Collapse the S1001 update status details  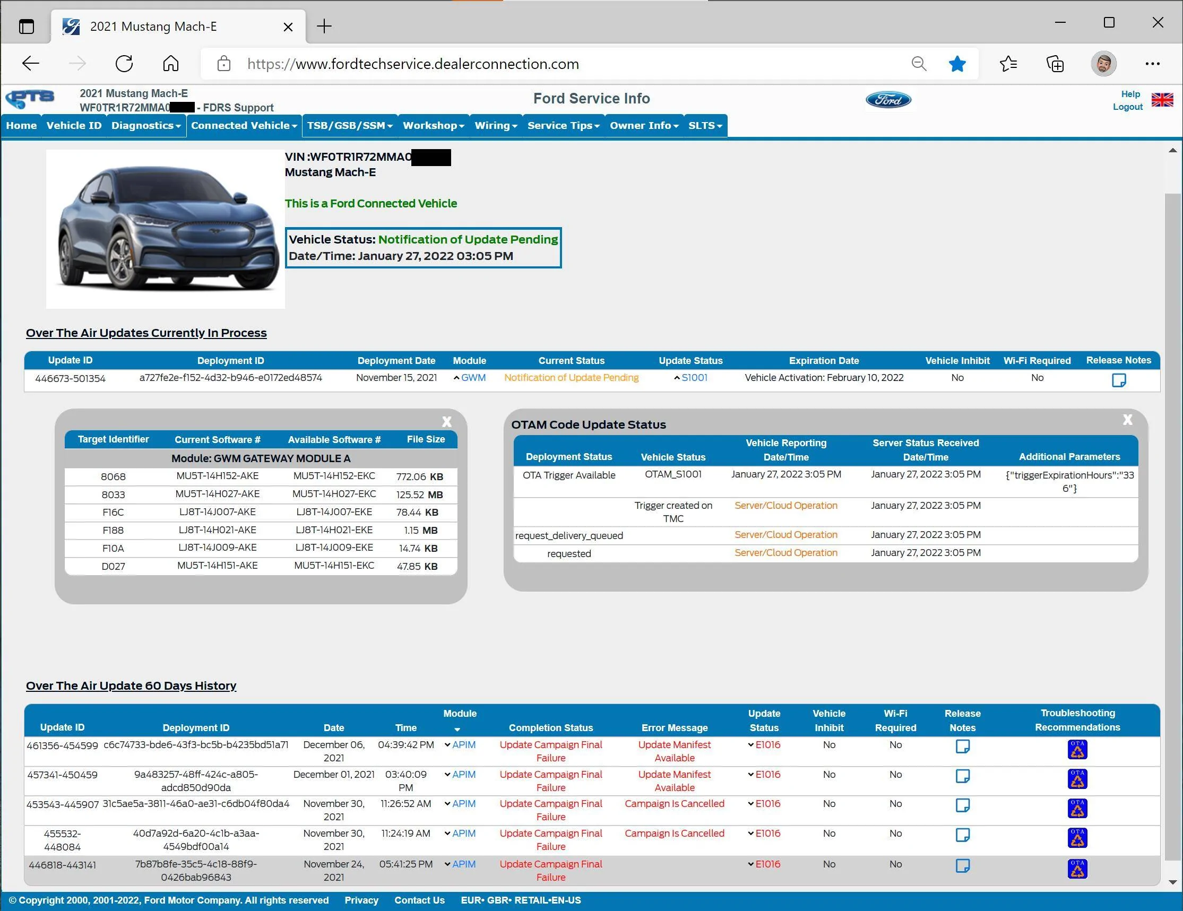pos(690,378)
